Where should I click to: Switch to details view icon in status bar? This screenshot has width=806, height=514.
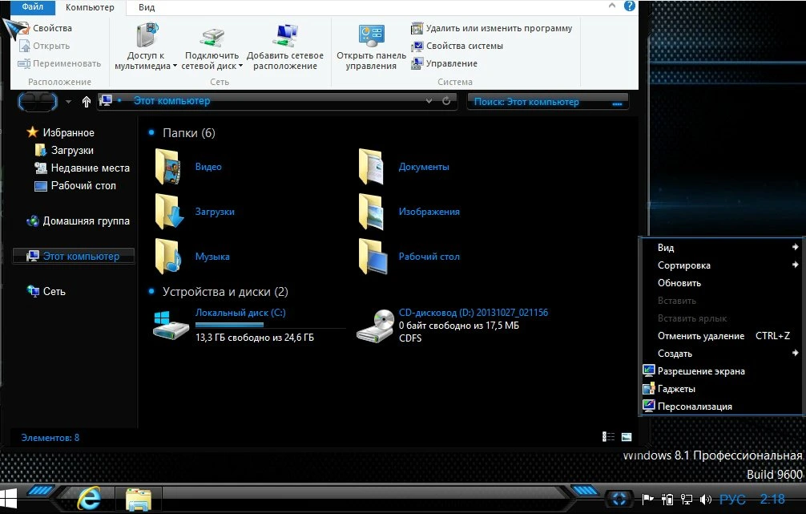pos(608,437)
